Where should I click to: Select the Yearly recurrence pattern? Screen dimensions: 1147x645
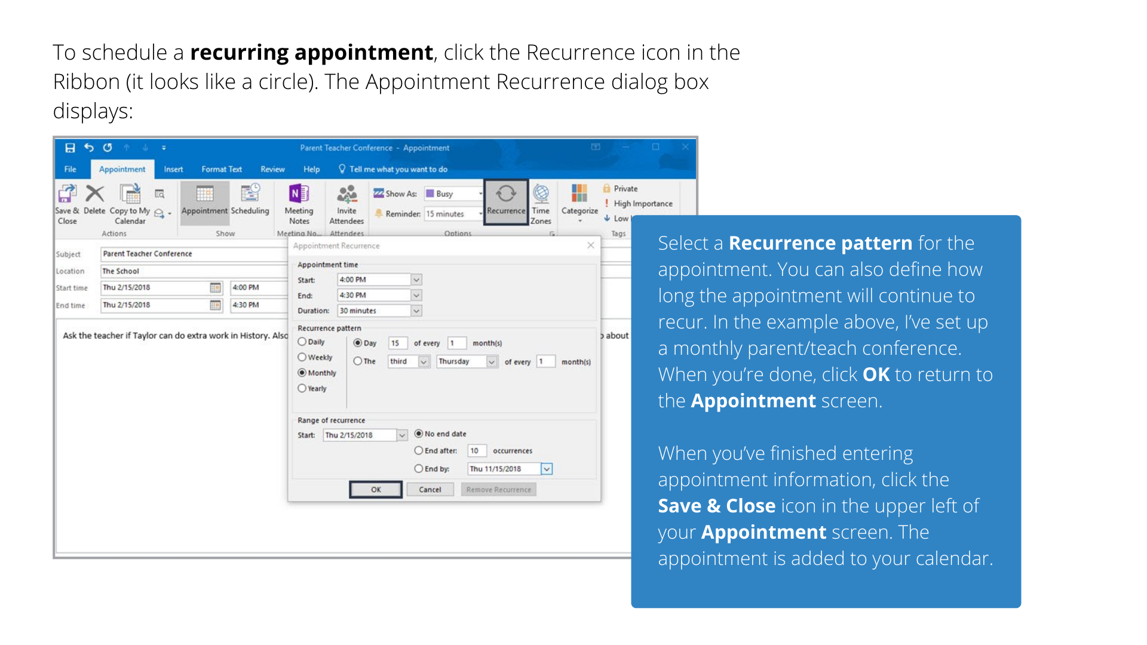[x=302, y=388]
